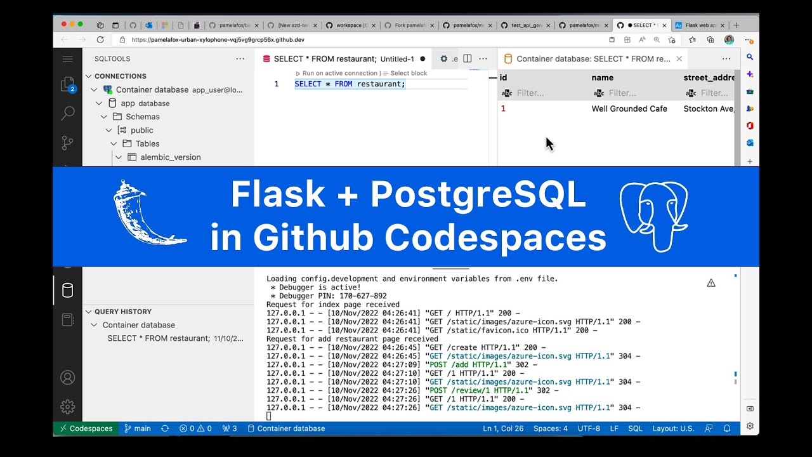Open a new browser tab with plus
This screenshot has height=457, width=812.
[736, 25]
